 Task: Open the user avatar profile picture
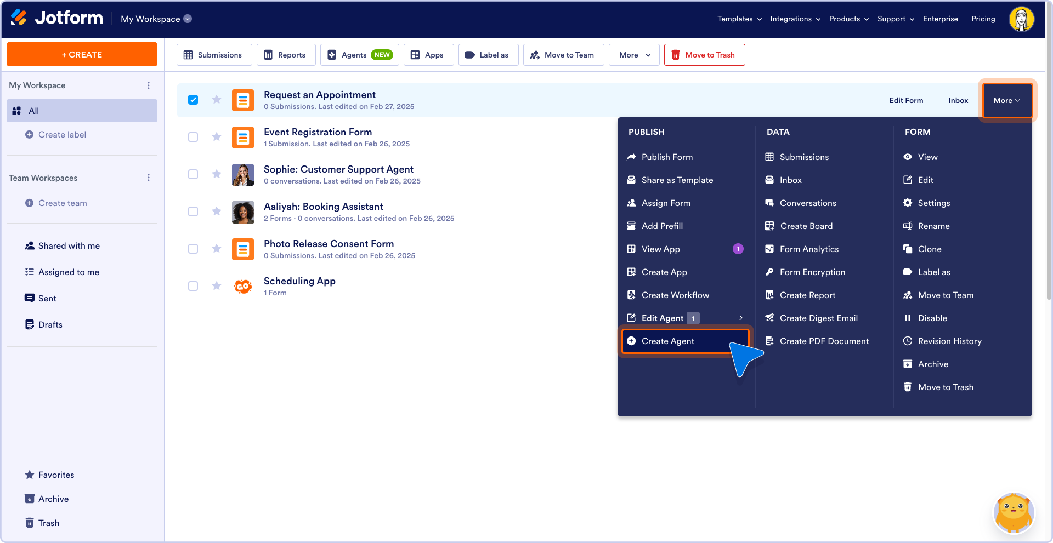pyautogui.click(x=1021, y=19)
